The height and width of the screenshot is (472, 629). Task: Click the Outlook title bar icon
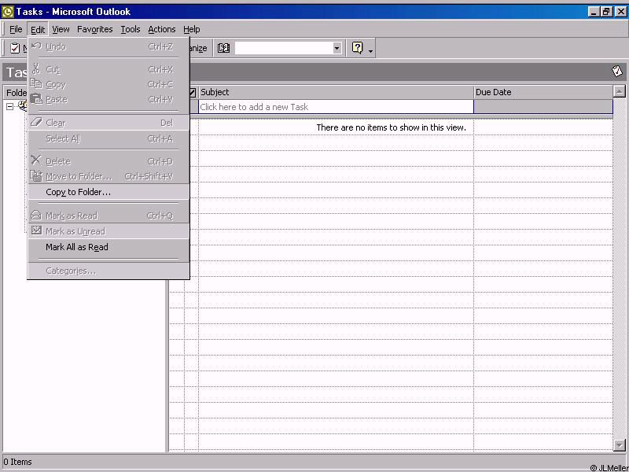[8, 12]
